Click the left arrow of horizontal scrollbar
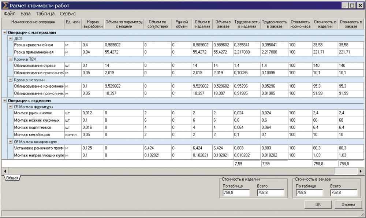Screen dimensions: 366x218 tap(5, 171)
